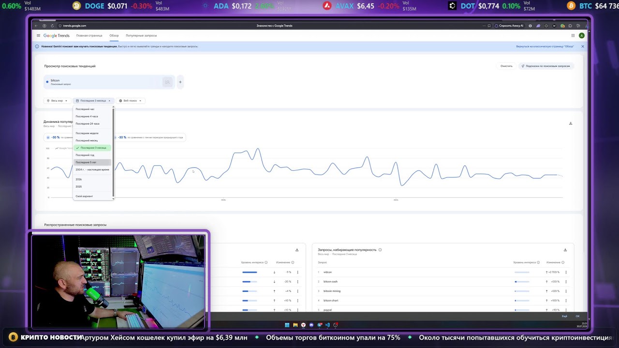Collapse the Last 3 months period dropdown
Screen dimensions: 619x348
click(x=93, y=101)
